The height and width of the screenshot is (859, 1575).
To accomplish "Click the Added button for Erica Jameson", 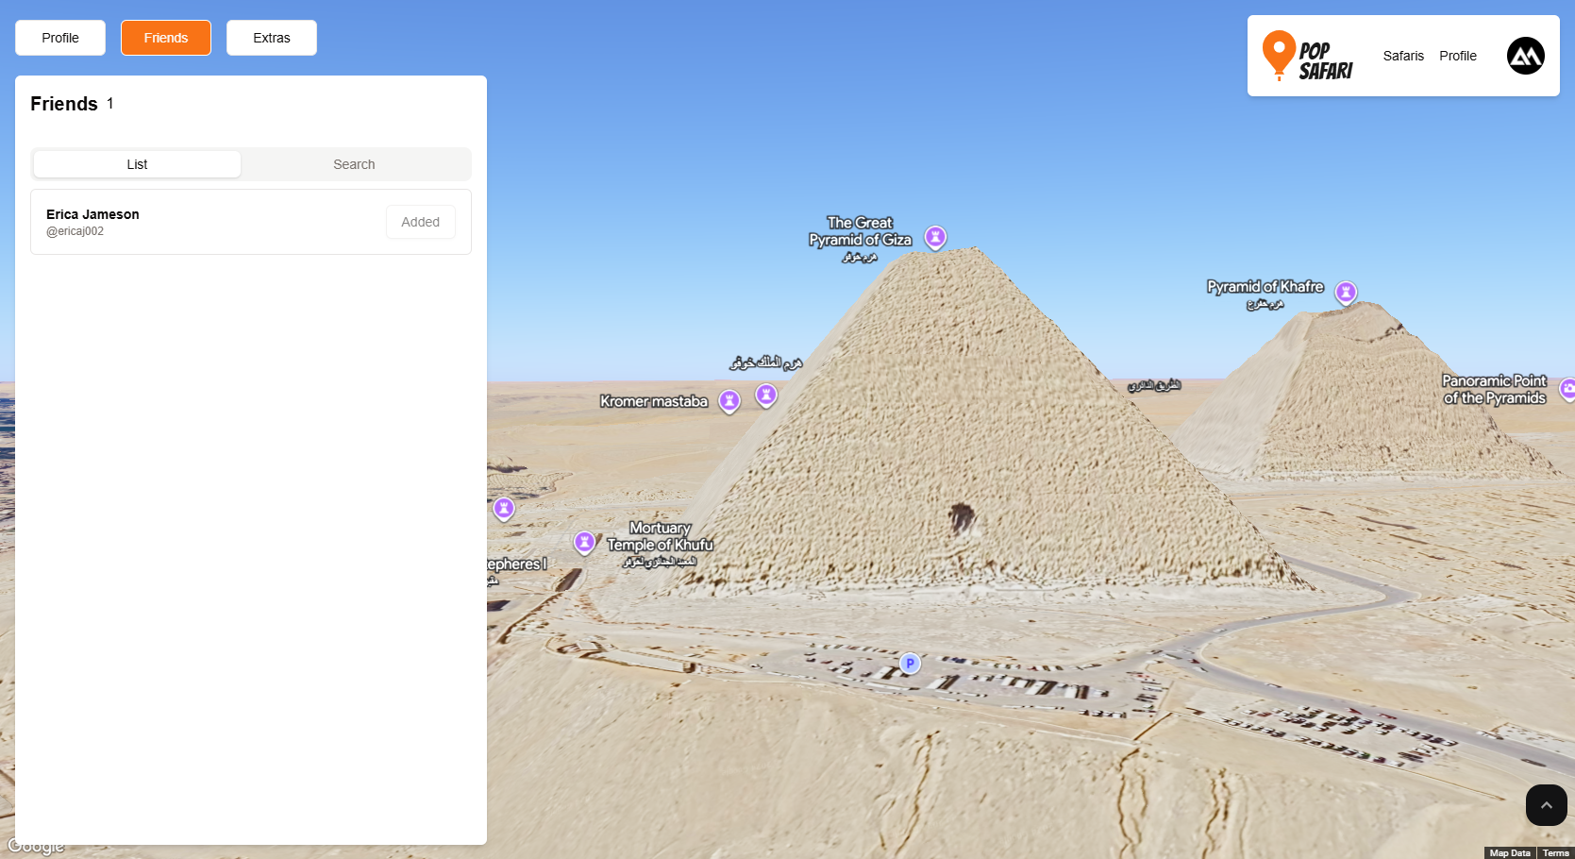I will [x=420, y=222].
